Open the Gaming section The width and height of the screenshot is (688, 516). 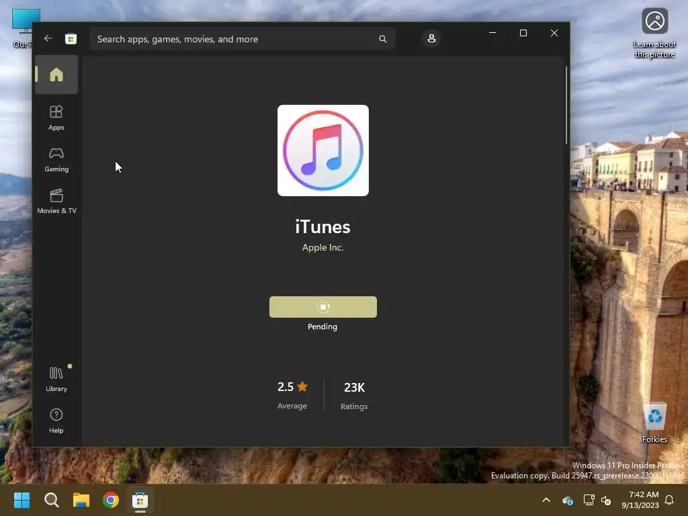point(56,160)
